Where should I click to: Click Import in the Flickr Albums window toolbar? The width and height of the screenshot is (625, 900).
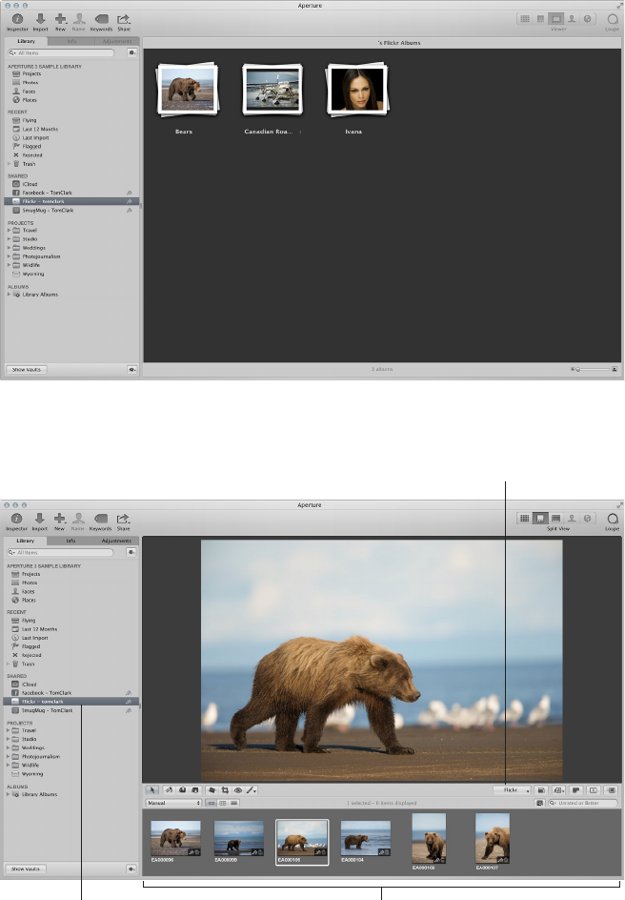pyautogui.click(x=40, y=22)
